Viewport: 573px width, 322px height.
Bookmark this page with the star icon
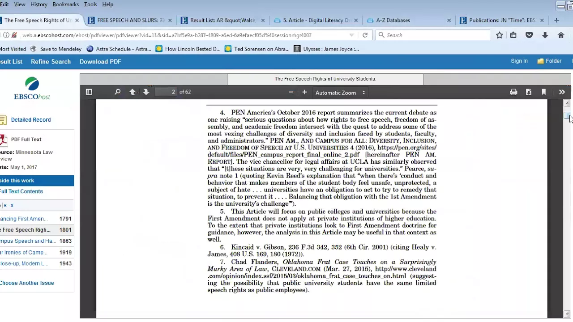pos(500,35)
